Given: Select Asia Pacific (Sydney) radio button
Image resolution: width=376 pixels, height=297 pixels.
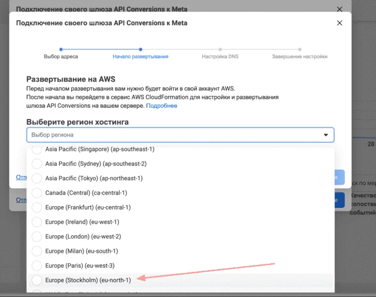Looking at the screenshot, I should point(37,164).
